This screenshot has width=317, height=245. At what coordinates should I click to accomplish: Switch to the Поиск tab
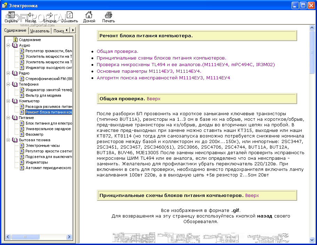click(x=58, y=31)
